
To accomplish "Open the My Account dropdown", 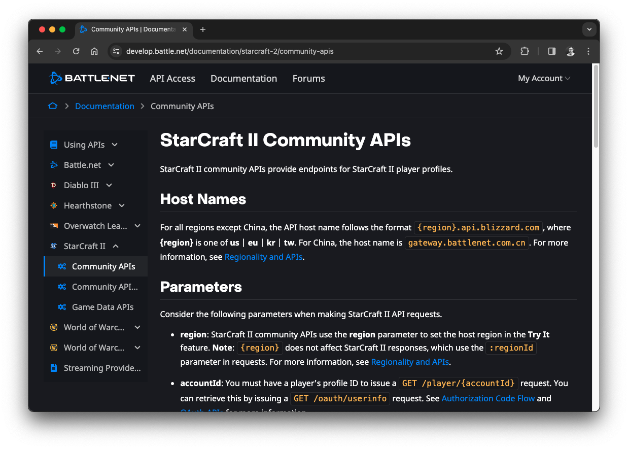I will pyautogui.click(x=544, y=78).
